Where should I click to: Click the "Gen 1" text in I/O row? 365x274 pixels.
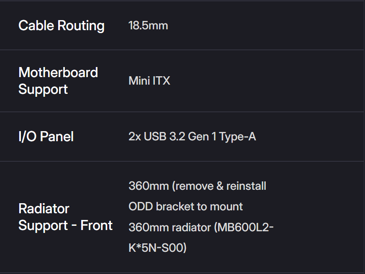click(x=203, y=137)
